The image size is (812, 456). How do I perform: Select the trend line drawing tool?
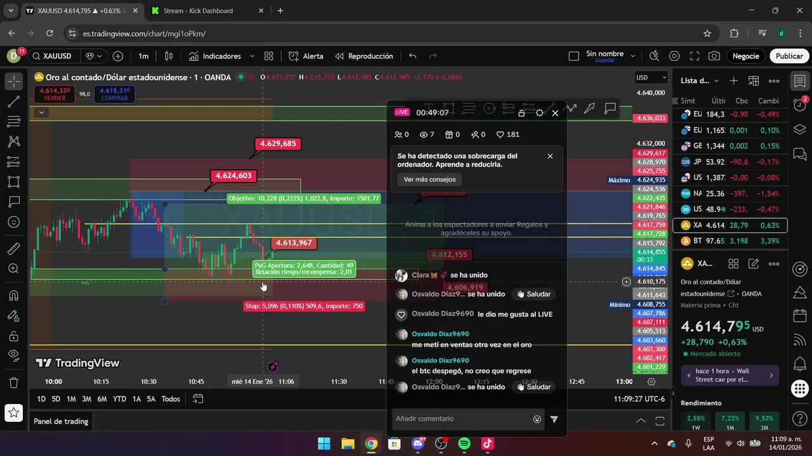13,101
